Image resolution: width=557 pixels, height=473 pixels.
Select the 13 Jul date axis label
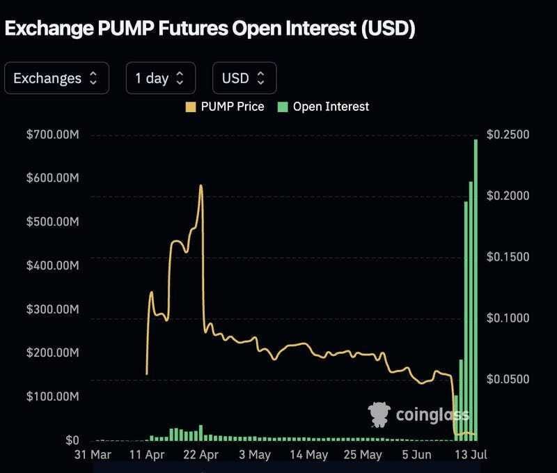pyautogui.click(x=471, y=454)
